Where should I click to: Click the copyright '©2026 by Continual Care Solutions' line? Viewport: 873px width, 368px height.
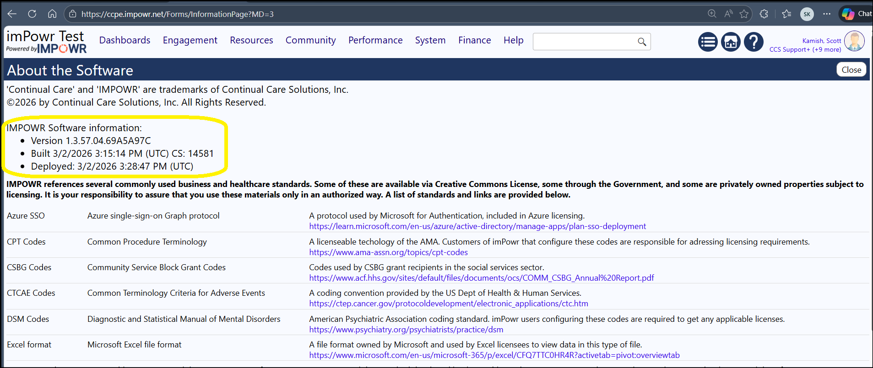pyautogui.click(x=136, y=102)
